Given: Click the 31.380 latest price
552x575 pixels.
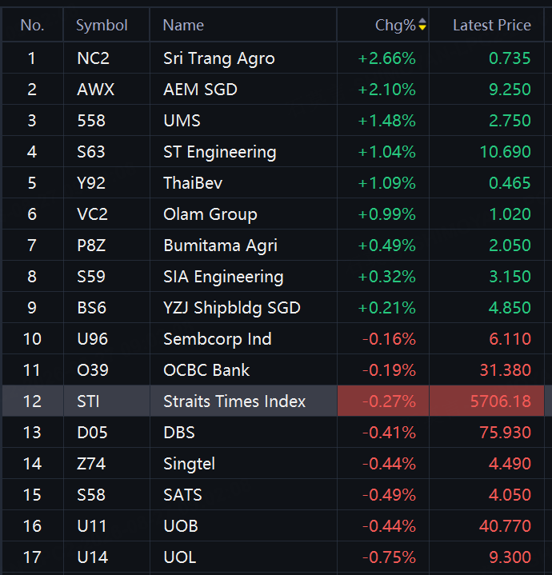Looking at the screenshot, I should (x=505, y=370).
